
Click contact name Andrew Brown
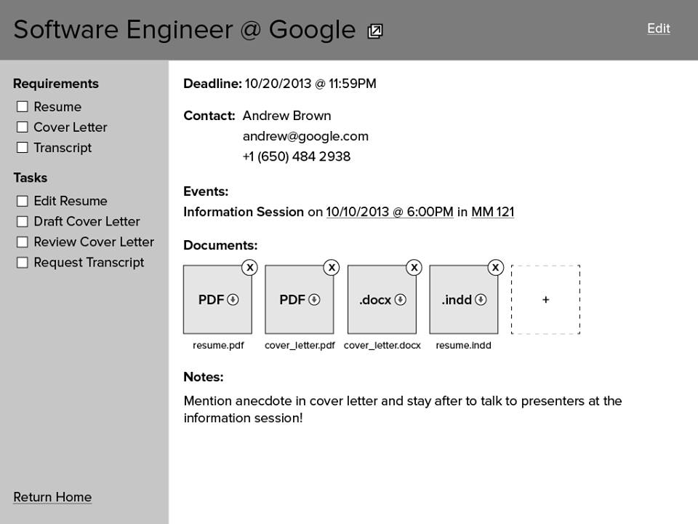(x=286, y=116)
